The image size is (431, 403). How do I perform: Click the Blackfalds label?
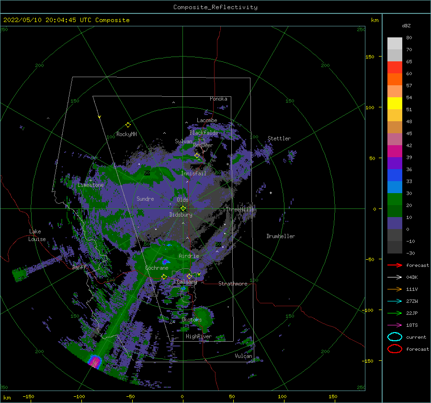point(204,133)
